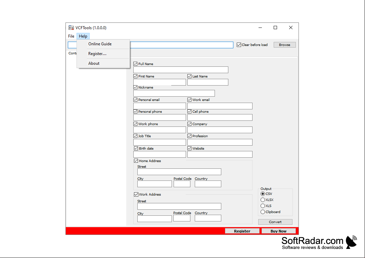Focus the Company input field

[x=220, y=130]
